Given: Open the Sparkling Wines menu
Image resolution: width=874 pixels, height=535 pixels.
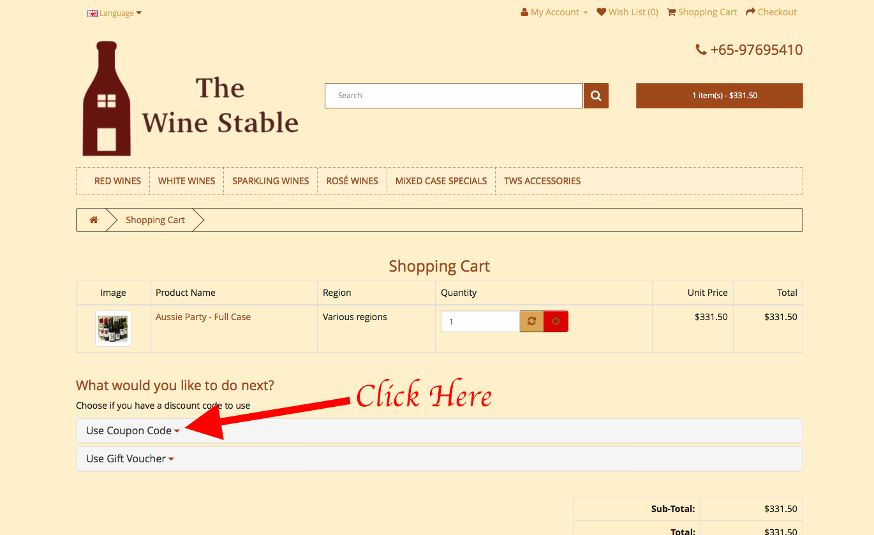Looking at the screenshot, I should [270, 181].
